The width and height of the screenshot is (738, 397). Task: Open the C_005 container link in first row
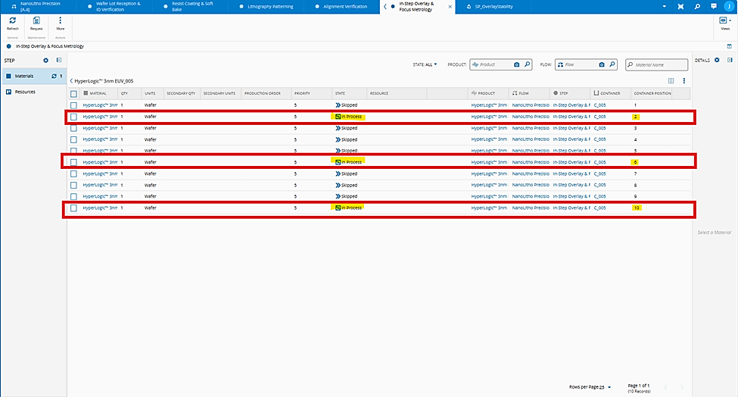coord(599,105)
